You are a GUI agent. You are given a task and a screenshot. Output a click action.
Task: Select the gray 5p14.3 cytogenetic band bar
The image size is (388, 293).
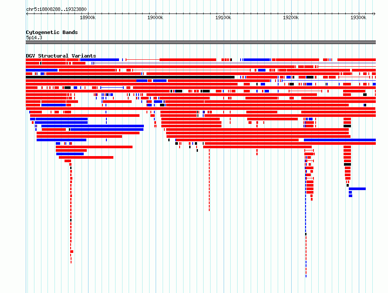201,42
